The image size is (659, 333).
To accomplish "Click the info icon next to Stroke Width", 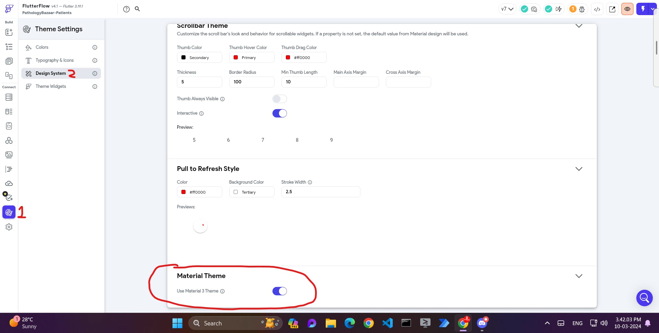I will click(x=310, y=182).
